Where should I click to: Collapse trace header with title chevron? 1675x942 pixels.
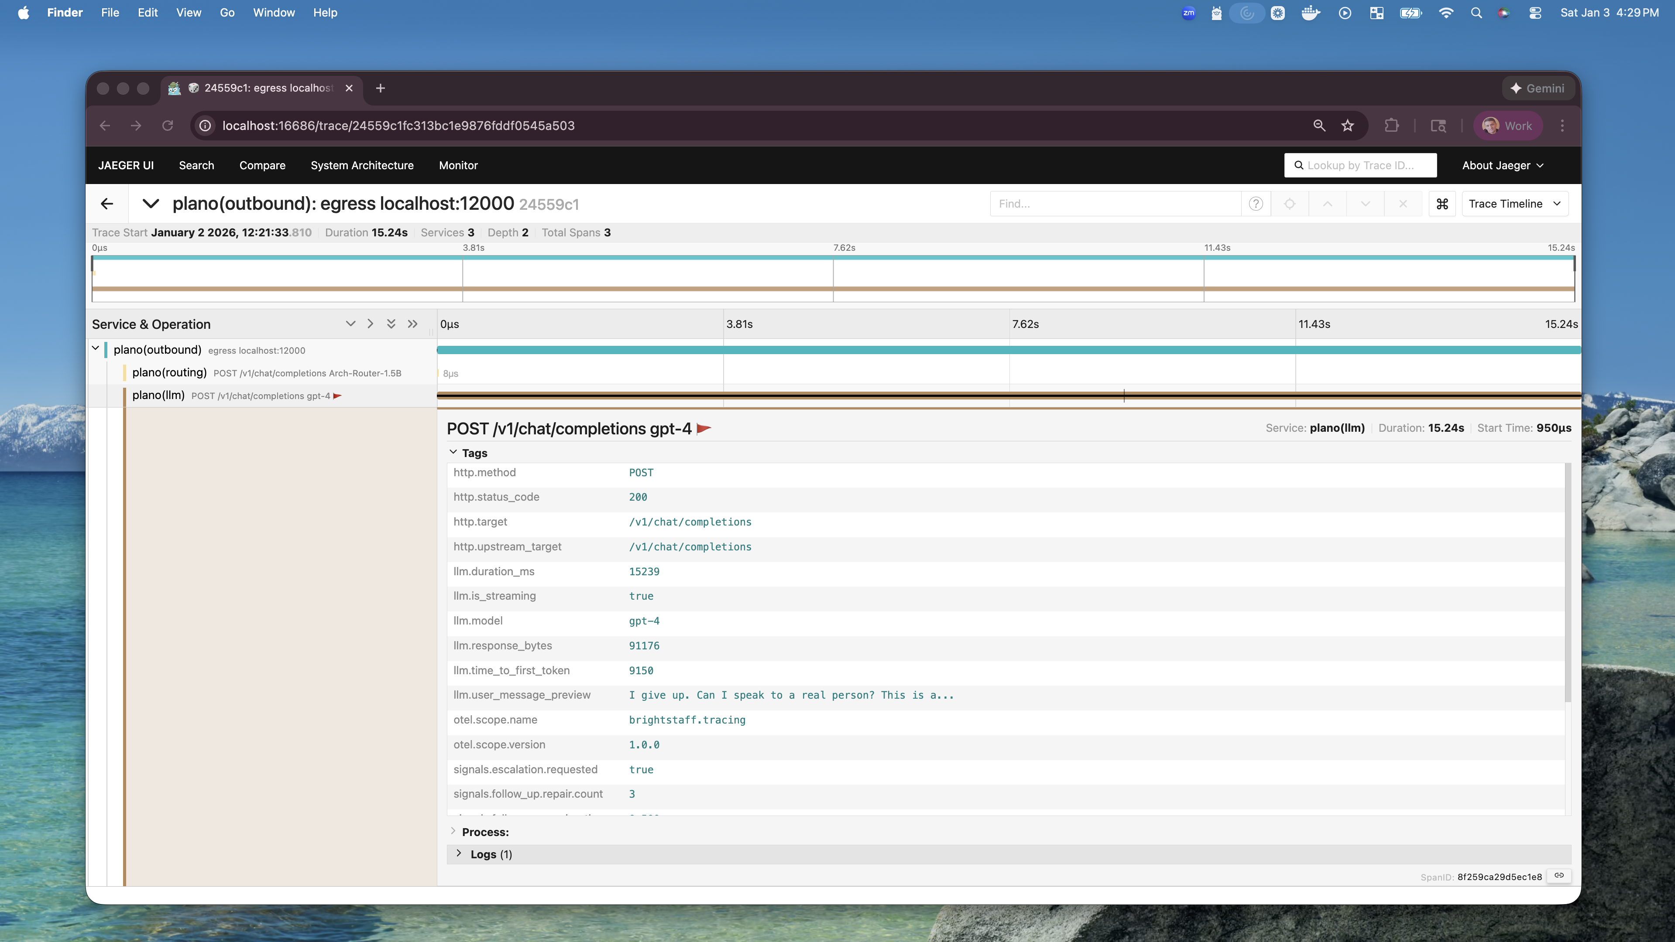(x=150, y=204)
